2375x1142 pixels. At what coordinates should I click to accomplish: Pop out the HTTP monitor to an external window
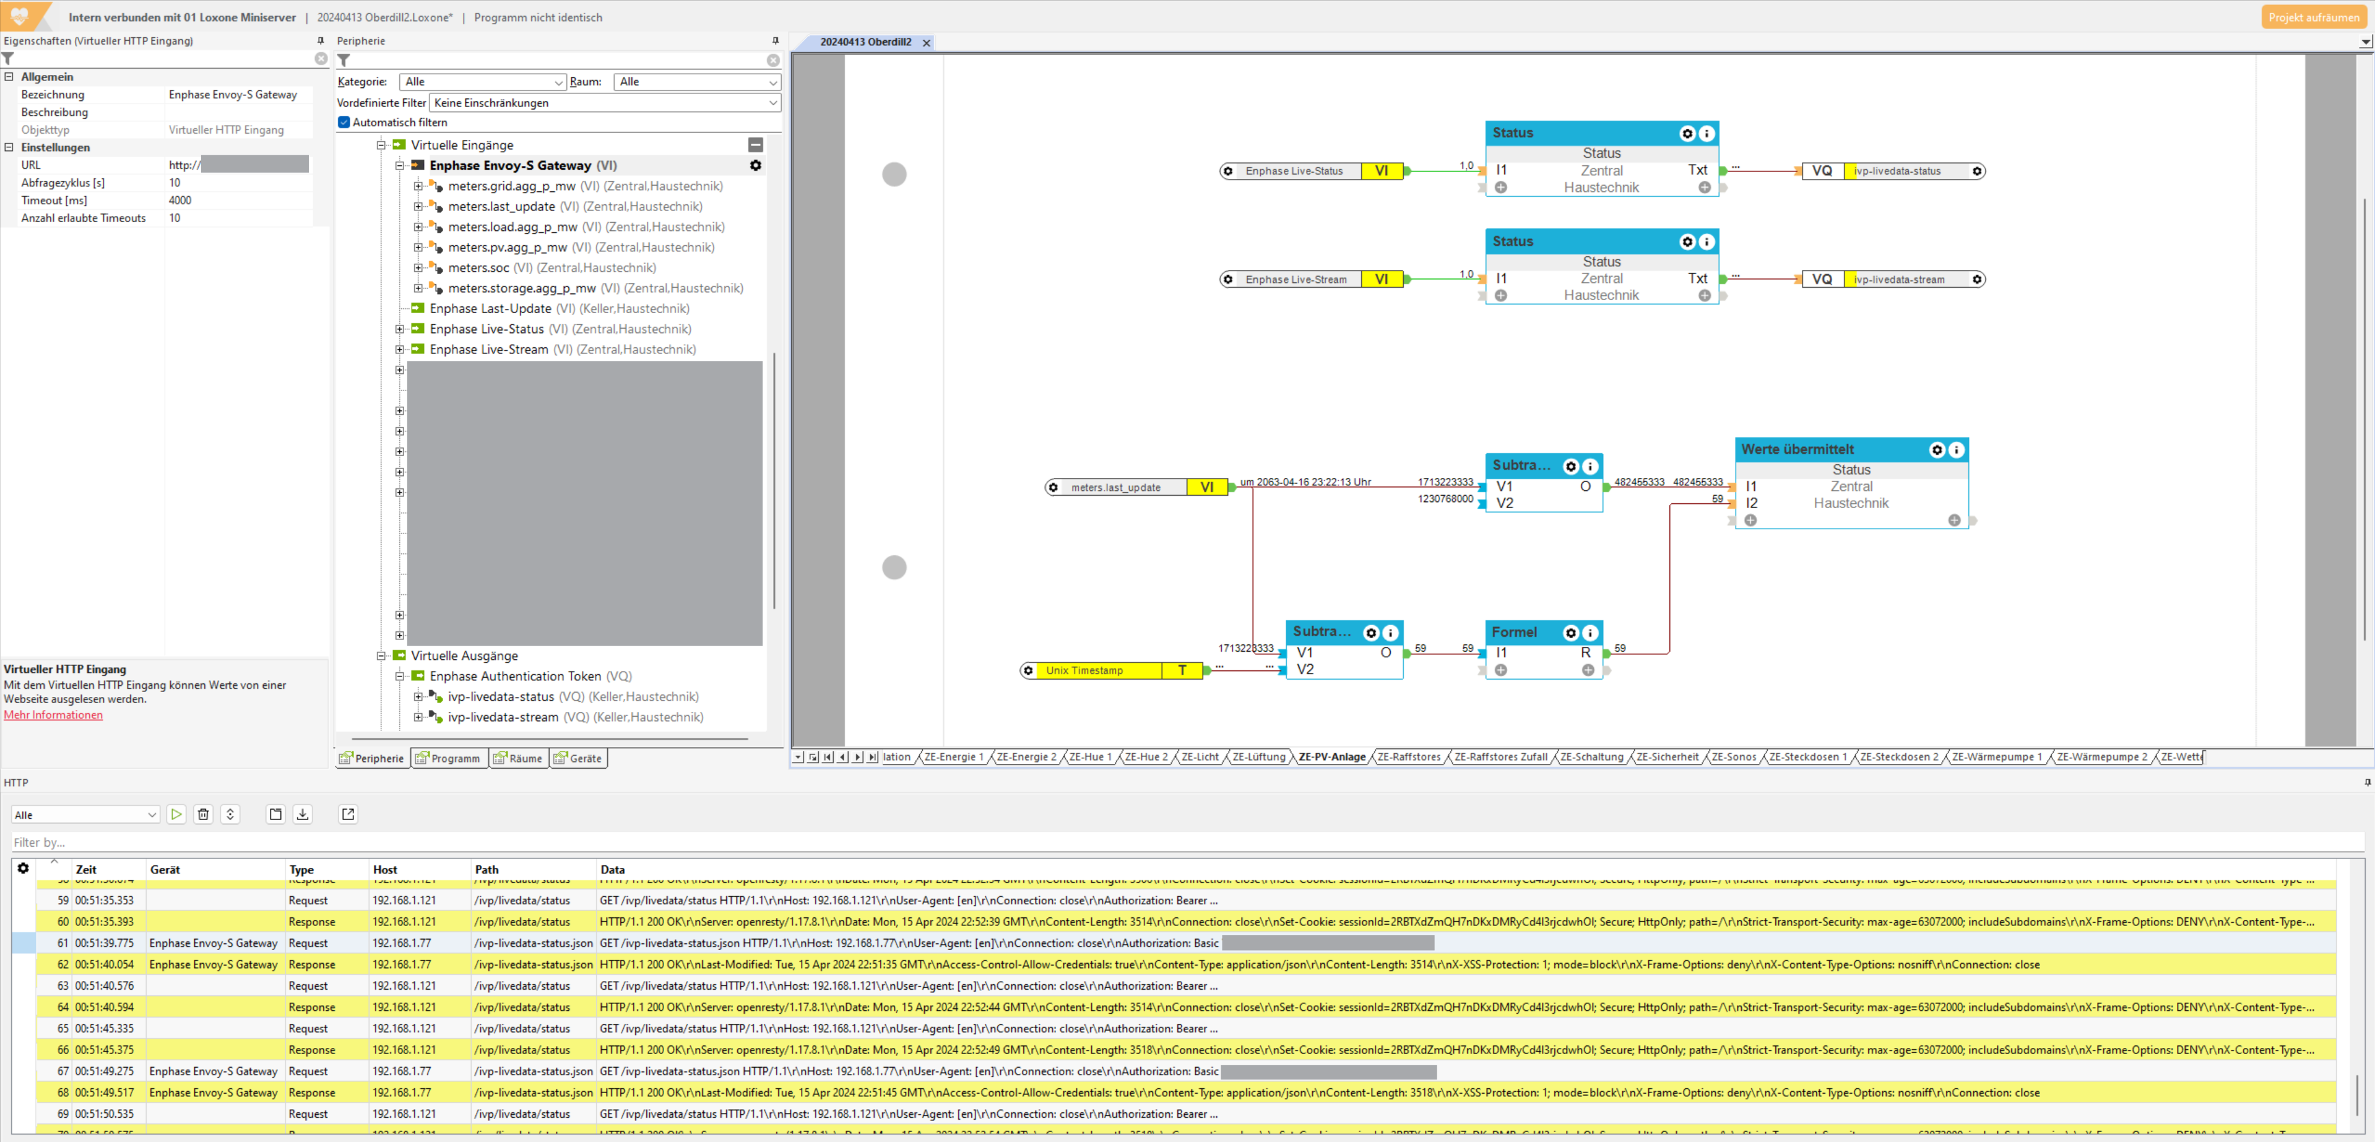click(x=348, y=814)
